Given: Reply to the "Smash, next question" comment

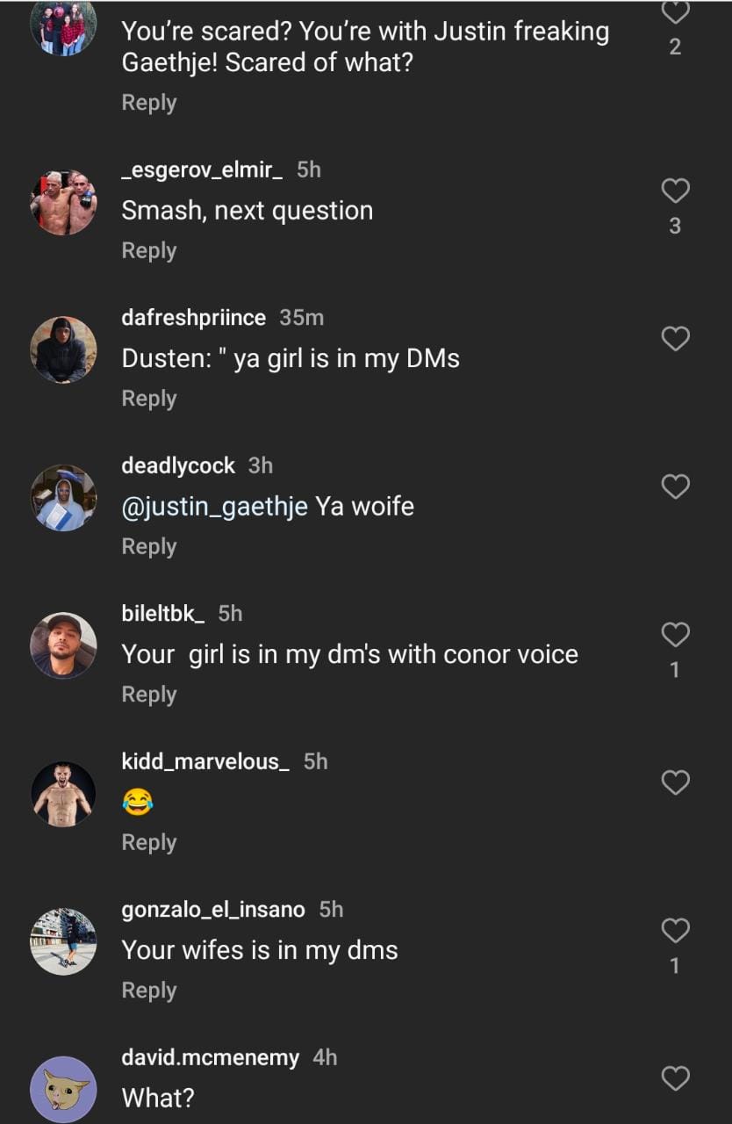Looking at the screenshot, I should (148, 250).
